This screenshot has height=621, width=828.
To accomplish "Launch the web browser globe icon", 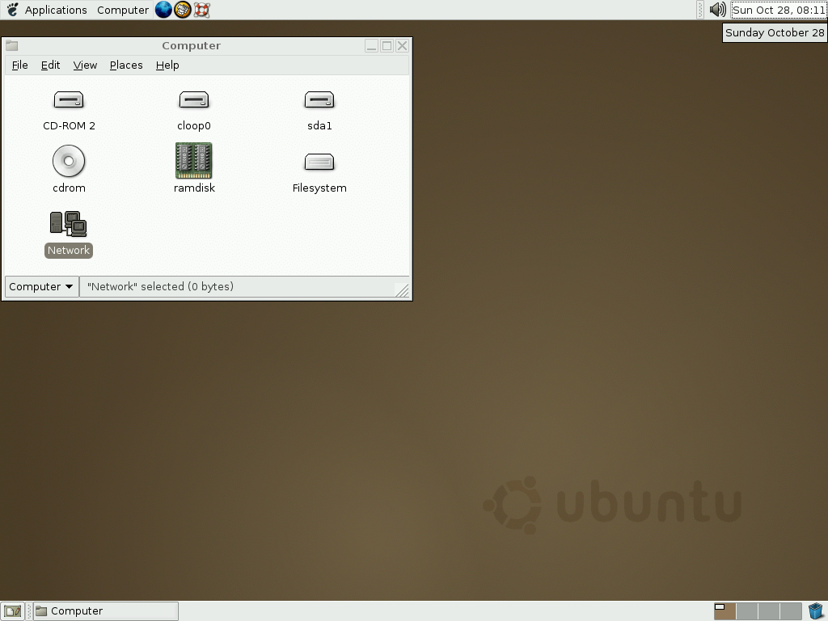I will click(x=163, y=10).
